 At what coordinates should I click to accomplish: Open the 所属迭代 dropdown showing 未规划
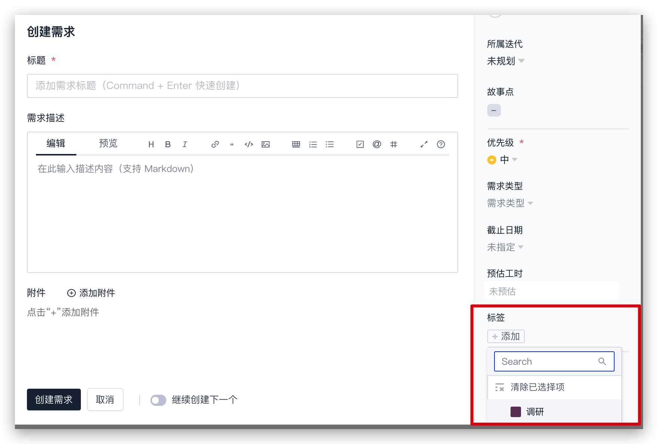point(505,61)
